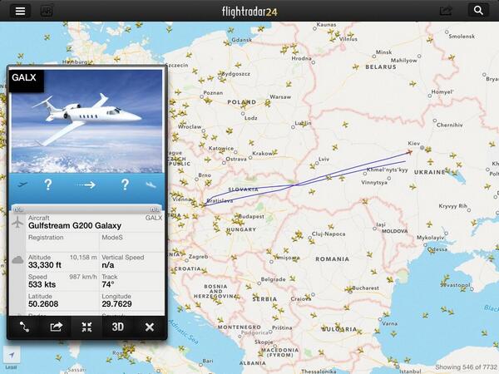Image resolution: width=499 pixels, height=374 pixels.
Task: Tap the aircraft icon over Warsaw
Action: [268, 103]
